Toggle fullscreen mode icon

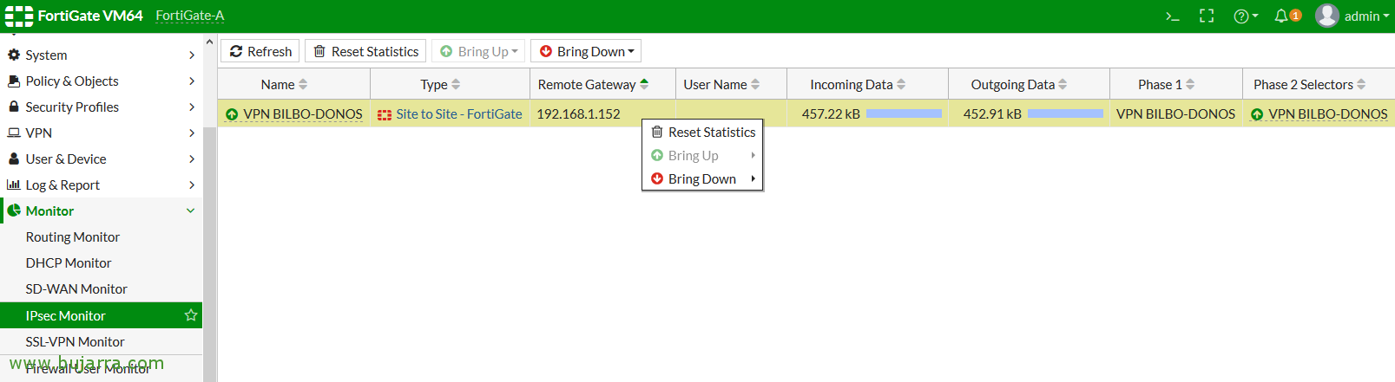[x=1207, y=16]
